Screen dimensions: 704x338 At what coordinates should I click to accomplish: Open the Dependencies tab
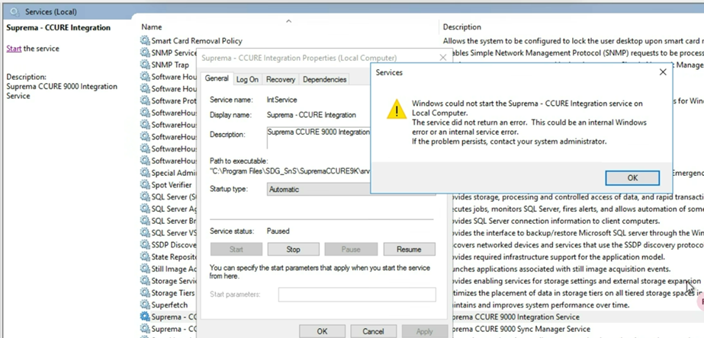(325, 79)
